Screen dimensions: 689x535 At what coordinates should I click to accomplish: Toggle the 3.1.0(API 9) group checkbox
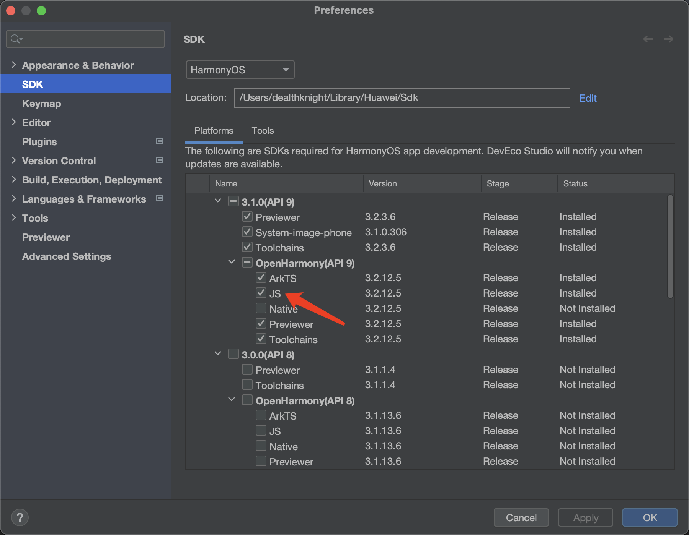coord(233,201)
